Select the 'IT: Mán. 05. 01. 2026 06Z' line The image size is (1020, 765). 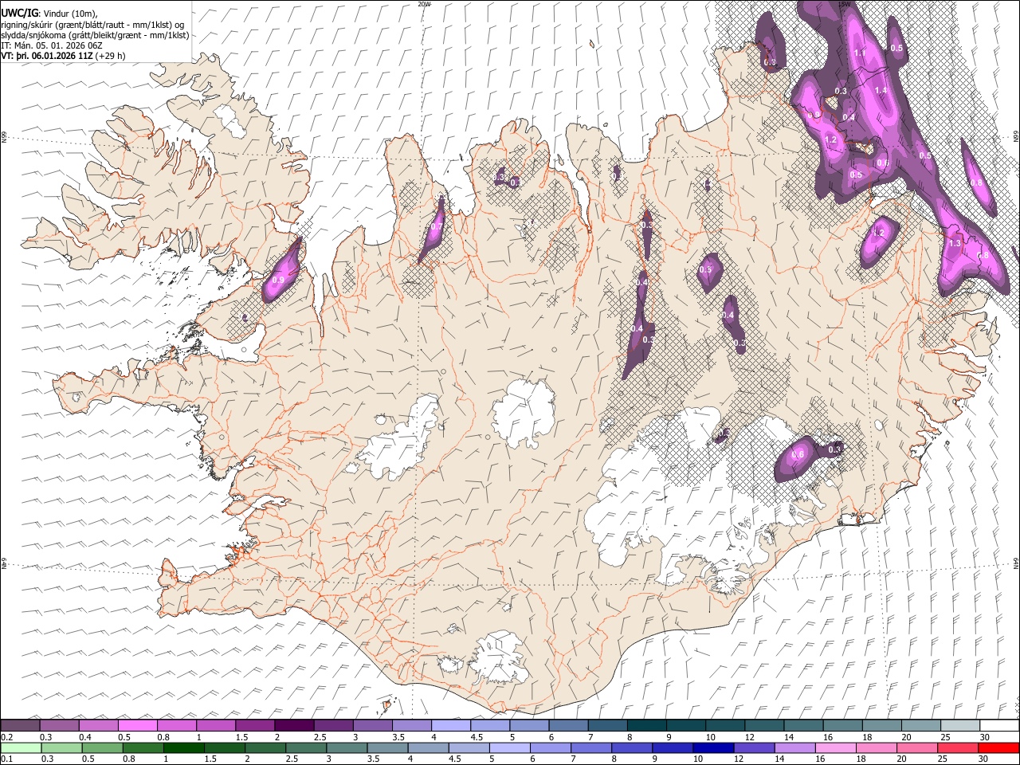pyautogui.click(x=52, y=46)
